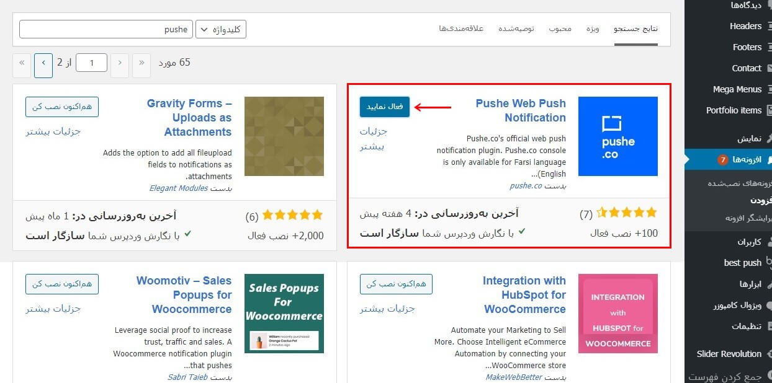This screenshot has height=383, width=772.
Task: Open Integration with HubSpot for WooCommerce title
Action: coord(524,295)
